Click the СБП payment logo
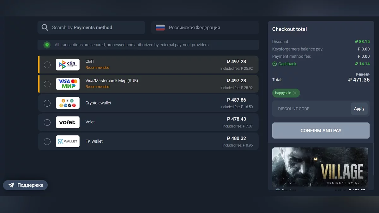379x213 pixels. click(68, 65)
